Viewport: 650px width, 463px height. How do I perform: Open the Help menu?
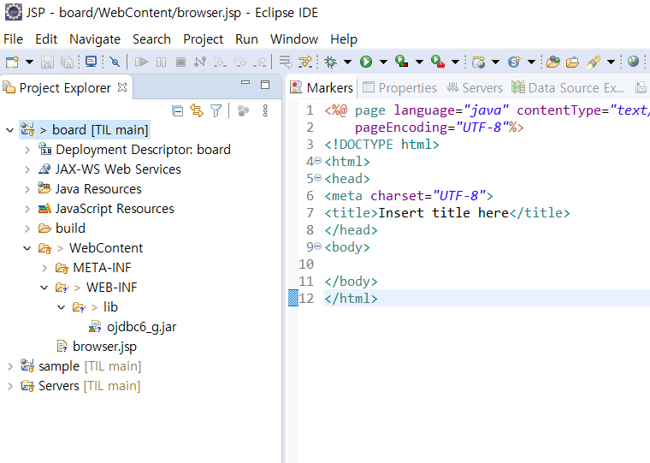pyautogui.click(x=344, y=39)
